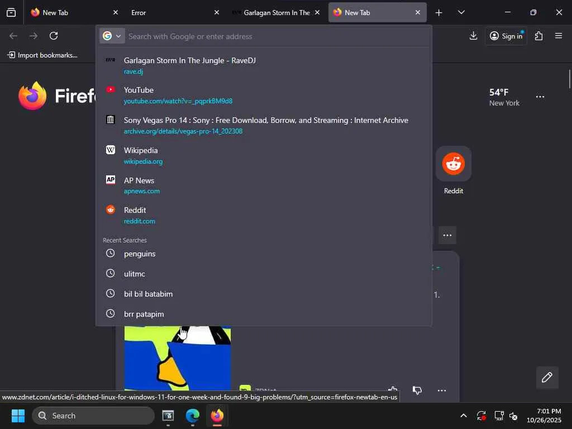Click the pencil customize new tab icon
572x429 pixels.
click(x=547, y=377)
